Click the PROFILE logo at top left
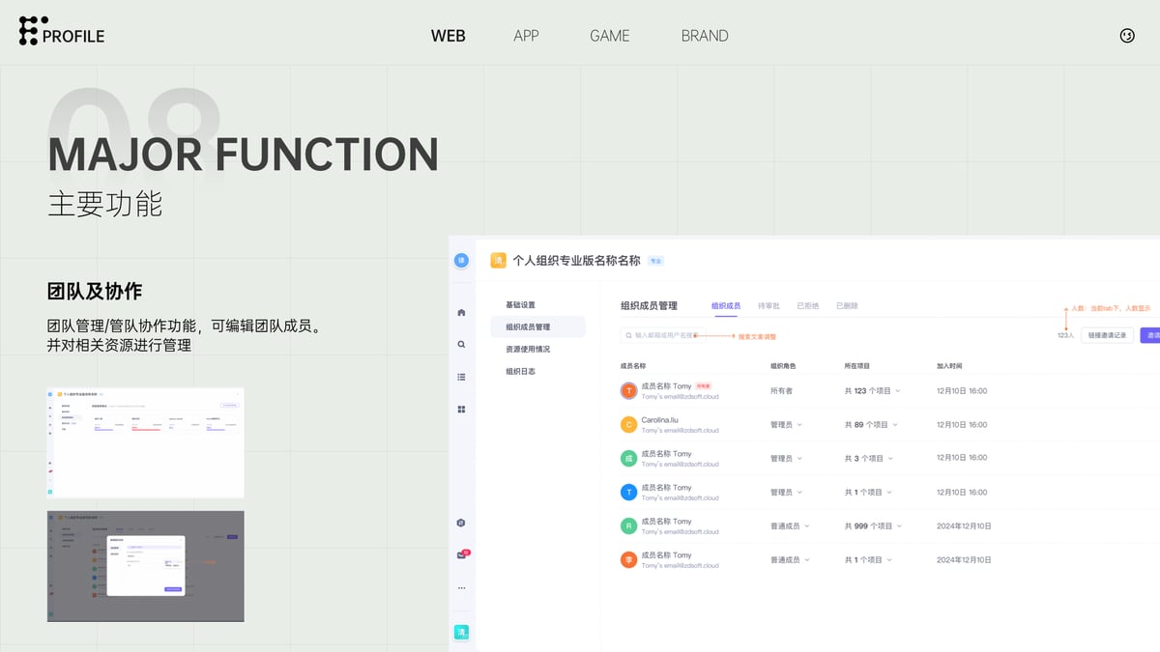 62,32
